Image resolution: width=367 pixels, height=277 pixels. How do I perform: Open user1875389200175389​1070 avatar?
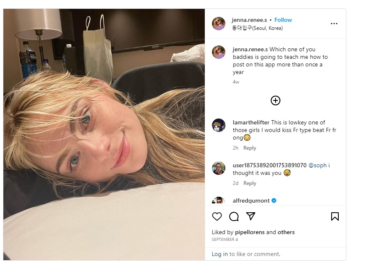[x=219, y=168]
